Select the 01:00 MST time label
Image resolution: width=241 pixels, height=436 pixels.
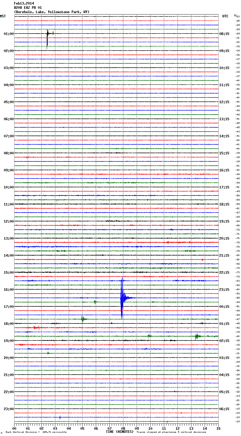click(x=9, y=34)
